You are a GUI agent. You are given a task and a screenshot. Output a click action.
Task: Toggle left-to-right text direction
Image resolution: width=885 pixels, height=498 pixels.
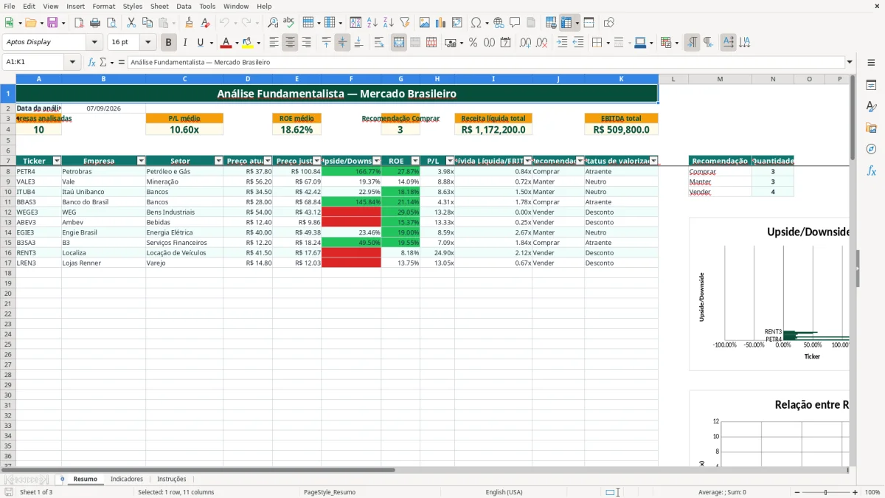(692, 43)
